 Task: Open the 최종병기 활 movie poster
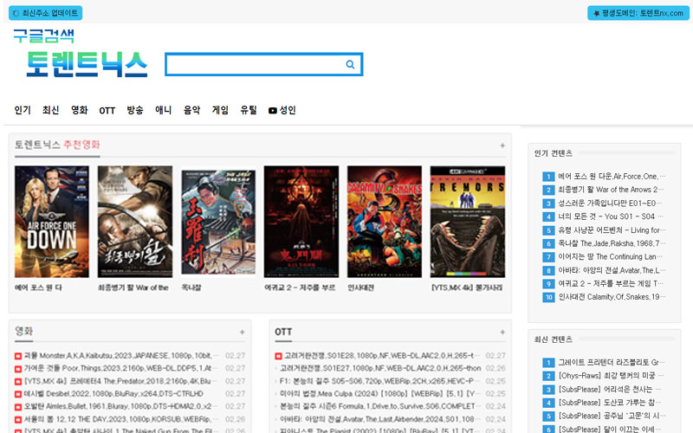click(x=135, y=222)
